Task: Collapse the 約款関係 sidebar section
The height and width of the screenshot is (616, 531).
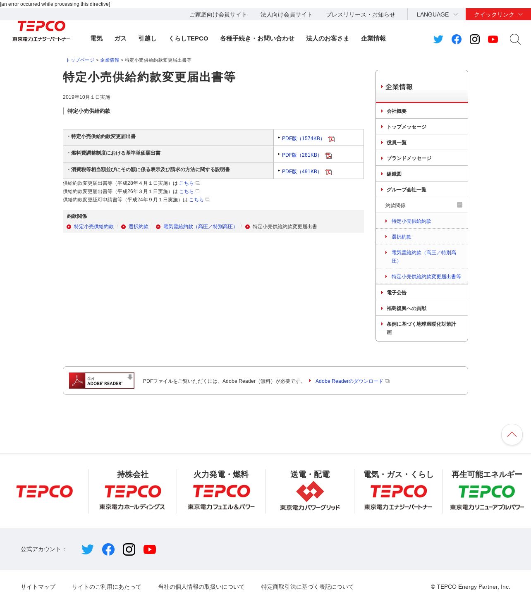Action: coord(459,205)
